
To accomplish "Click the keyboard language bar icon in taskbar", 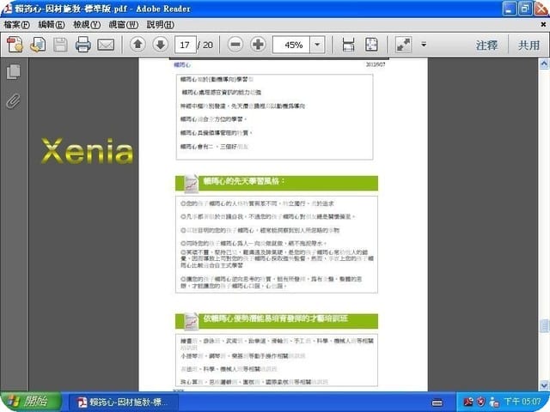I will [x=437, y=403].
